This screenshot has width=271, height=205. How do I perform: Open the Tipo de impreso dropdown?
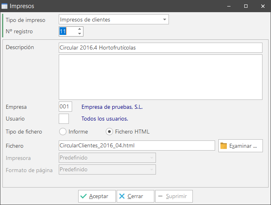[x=164, y=19]
